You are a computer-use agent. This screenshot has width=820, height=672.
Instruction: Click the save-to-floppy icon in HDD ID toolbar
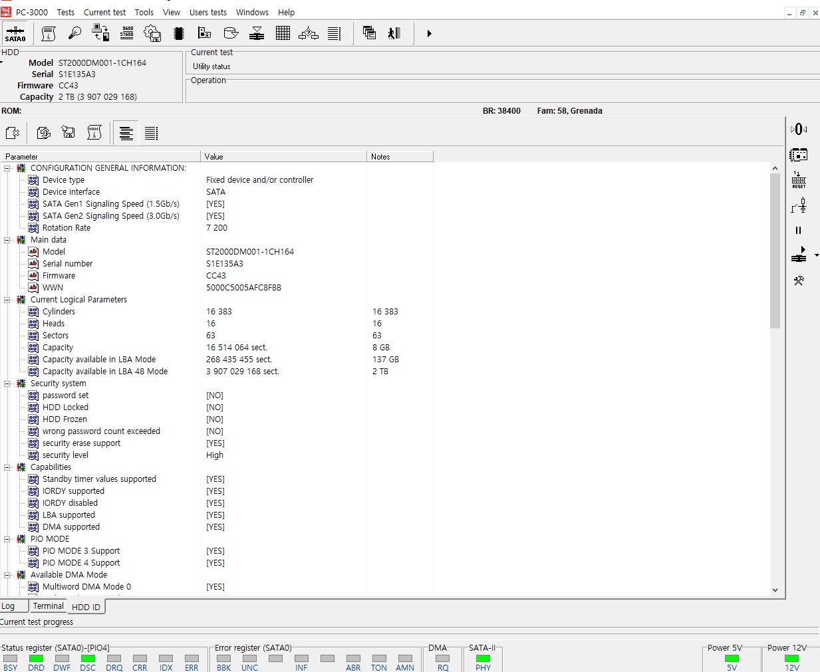tap(68, 133)
